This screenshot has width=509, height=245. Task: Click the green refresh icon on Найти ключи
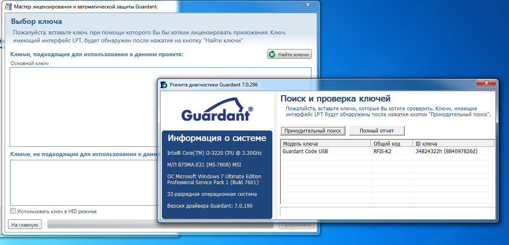[272, 54]
